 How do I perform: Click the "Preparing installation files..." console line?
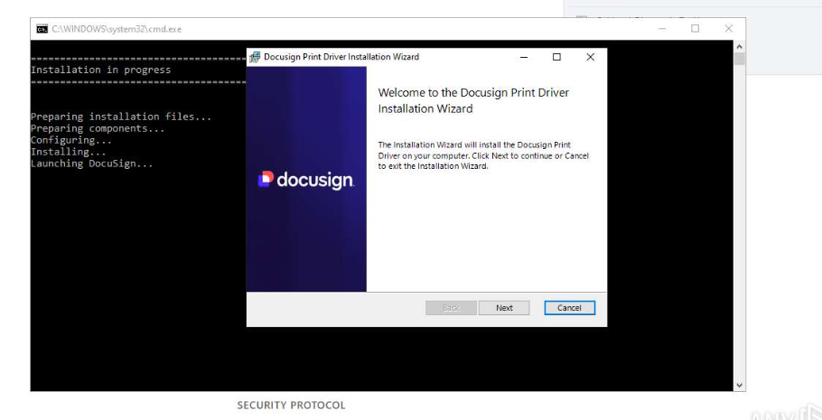click(x=121, y=117)
